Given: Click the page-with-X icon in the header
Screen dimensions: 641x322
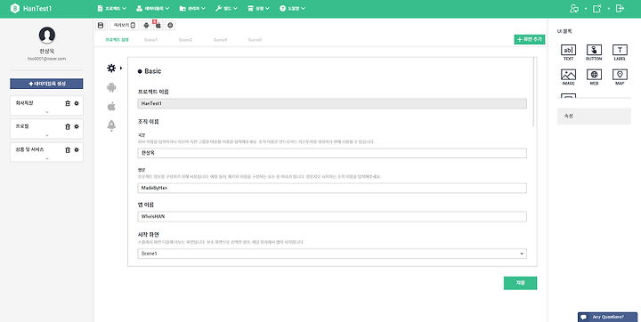Looking at the screenshot, I should pos(597,8).
